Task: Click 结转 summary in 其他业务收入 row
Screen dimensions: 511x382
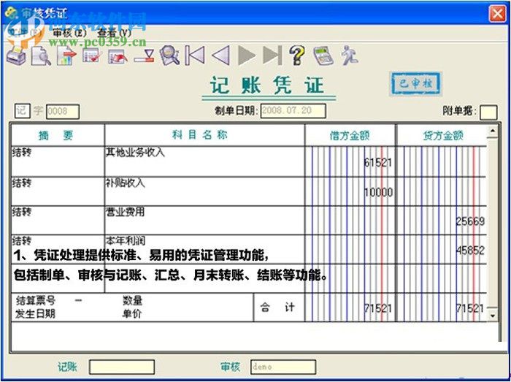Action: (x=21, y=152)
